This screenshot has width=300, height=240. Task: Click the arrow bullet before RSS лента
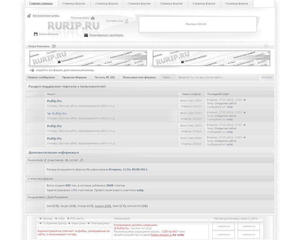click(68, 218)
